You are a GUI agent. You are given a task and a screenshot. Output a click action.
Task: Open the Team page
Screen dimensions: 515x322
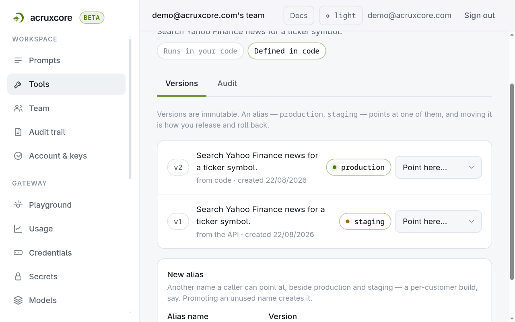(66, 108)
